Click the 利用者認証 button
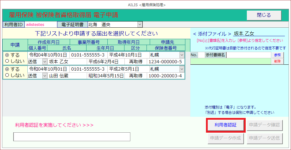This screenshot has height=150, width=291. (x=225, y=125)
